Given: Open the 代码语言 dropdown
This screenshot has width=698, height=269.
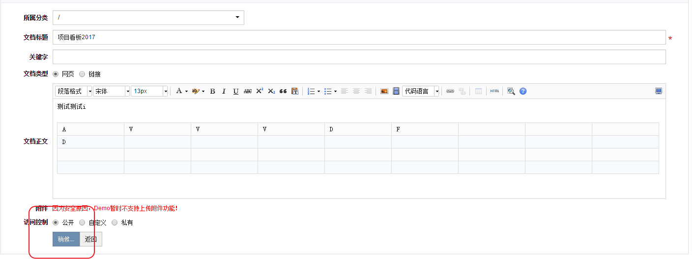Looking at the screenshot, I should pyautogui.click(x=421, y=91).
